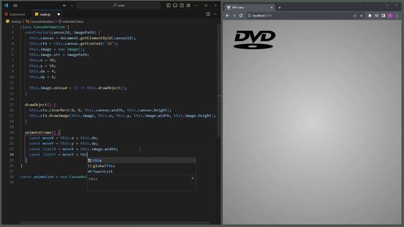
Task: View site information icon beside localhost
Action: 249,16
